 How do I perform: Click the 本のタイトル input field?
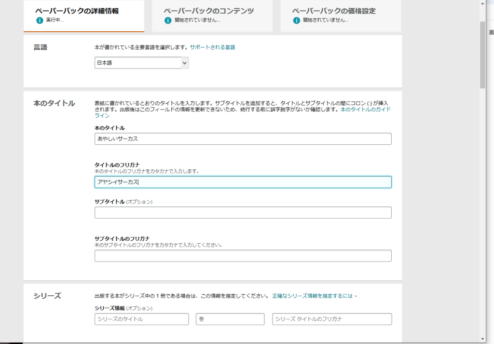click(243, 138)
